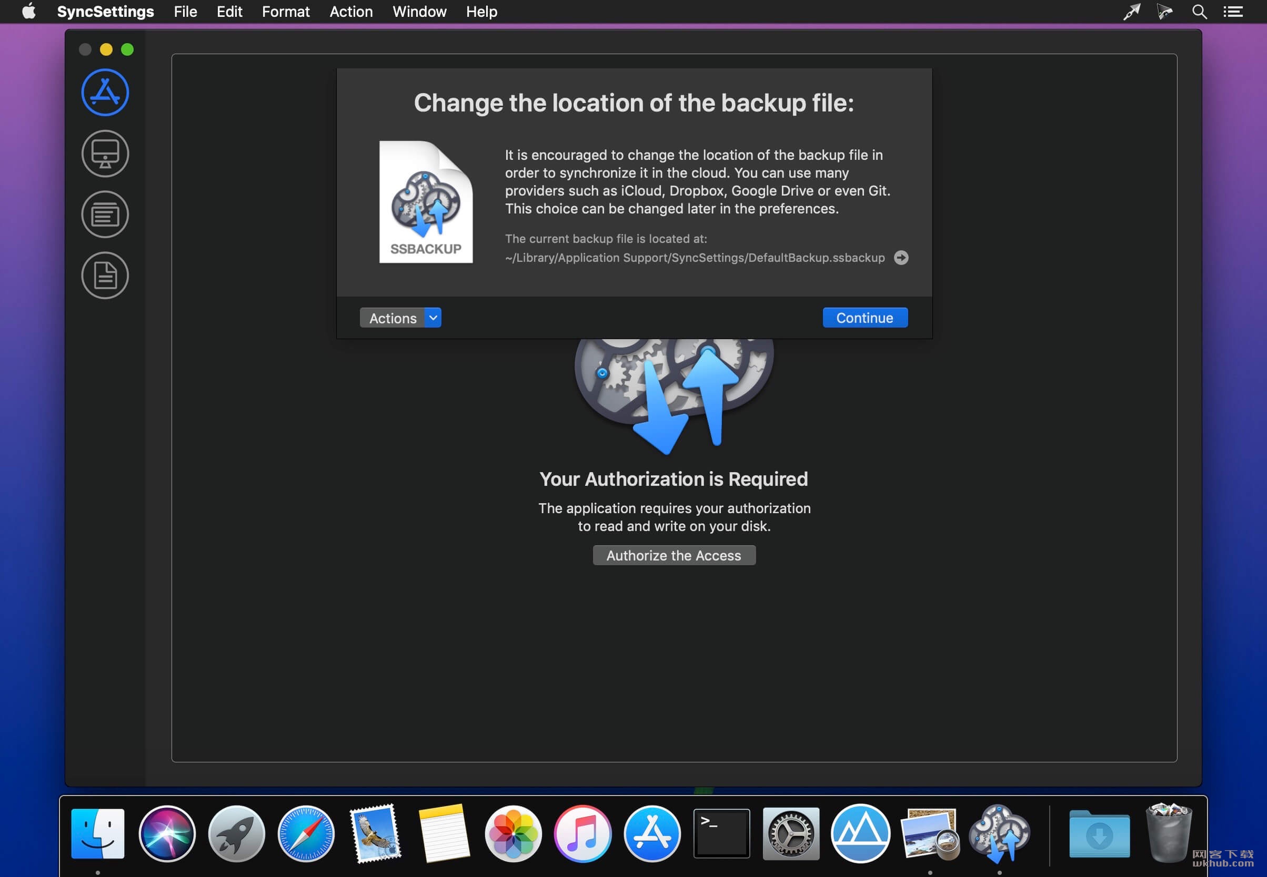Image resolution: width=1267 pixels, height=877 pixels.
Task: Expand the Actions dropdown arrow
Action: pyautogui.click(x=433, y=318)
